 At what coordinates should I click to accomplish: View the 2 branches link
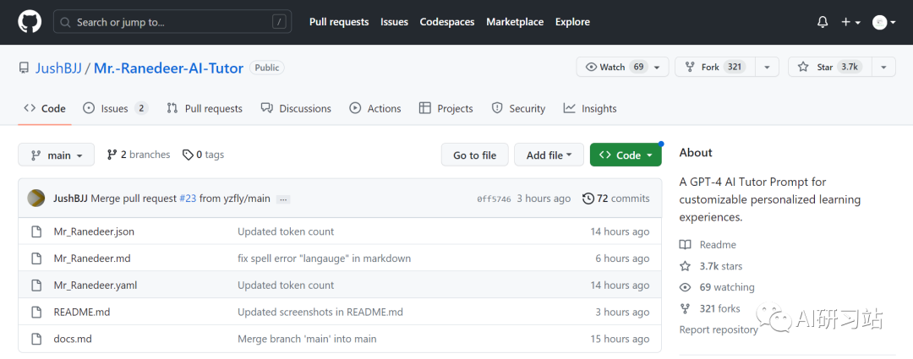[139, 155]
